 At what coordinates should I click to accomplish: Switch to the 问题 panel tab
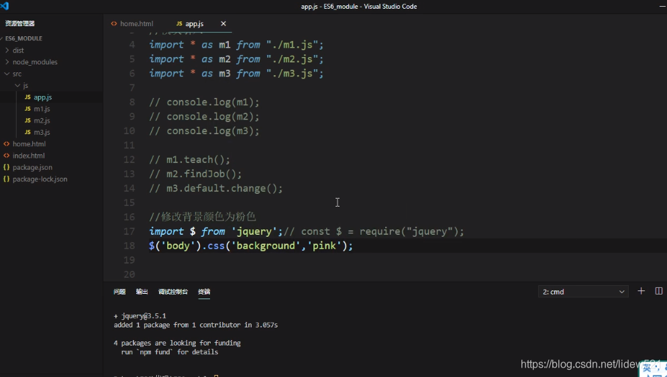(x=119, y=292)
